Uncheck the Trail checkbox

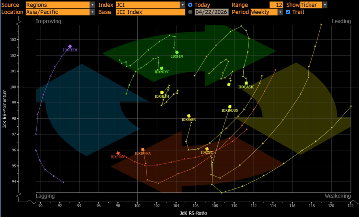click(288, 12)
